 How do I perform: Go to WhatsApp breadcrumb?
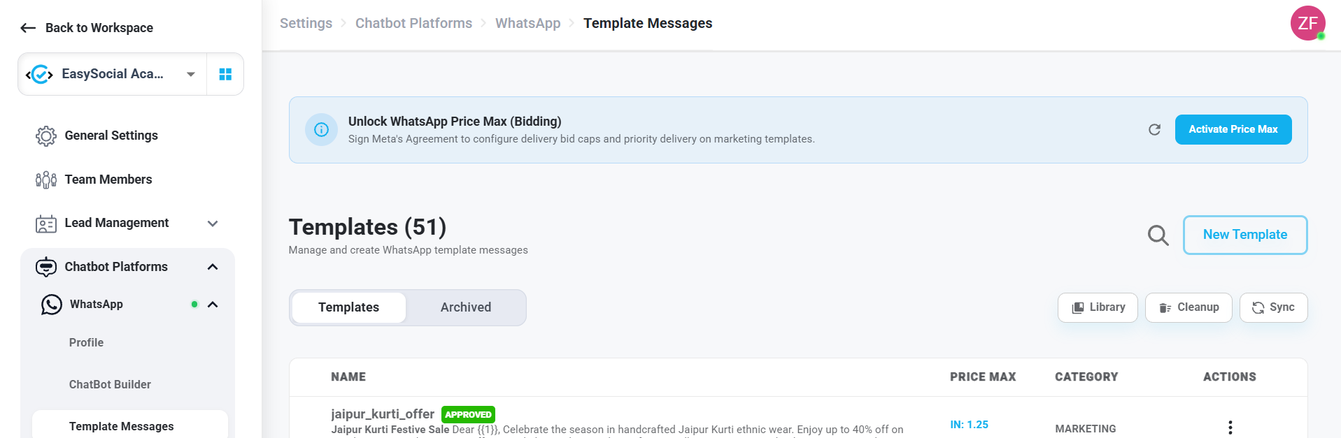coord(528,23)
